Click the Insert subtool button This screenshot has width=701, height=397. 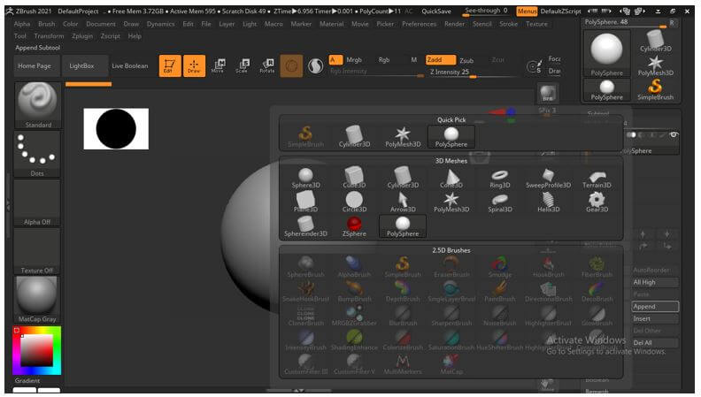point(655,318)
